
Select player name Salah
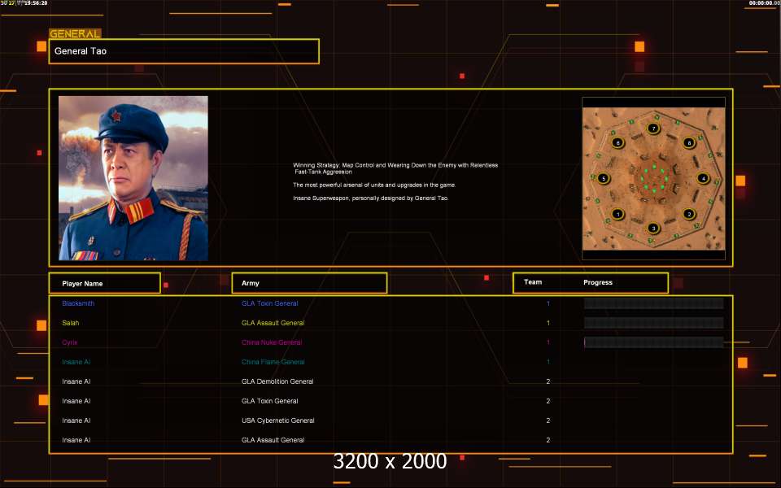71,323
